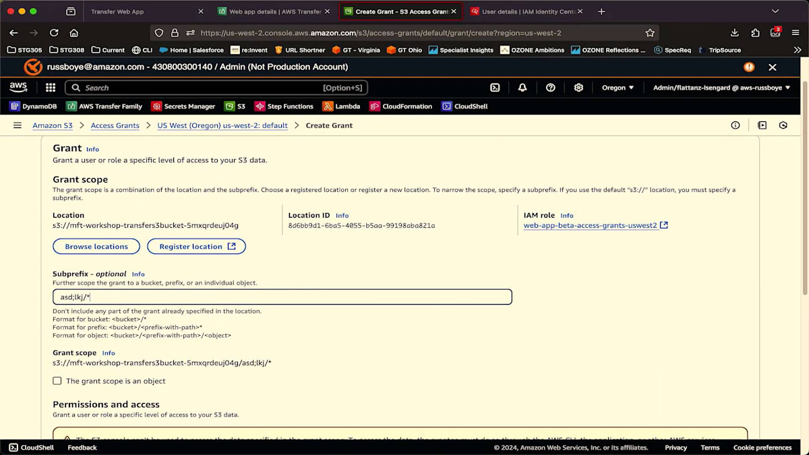Viewport: 809px width, 455px height.
Task: Open browser extensions puzzle icon
Action: click(x=756, y=32)
